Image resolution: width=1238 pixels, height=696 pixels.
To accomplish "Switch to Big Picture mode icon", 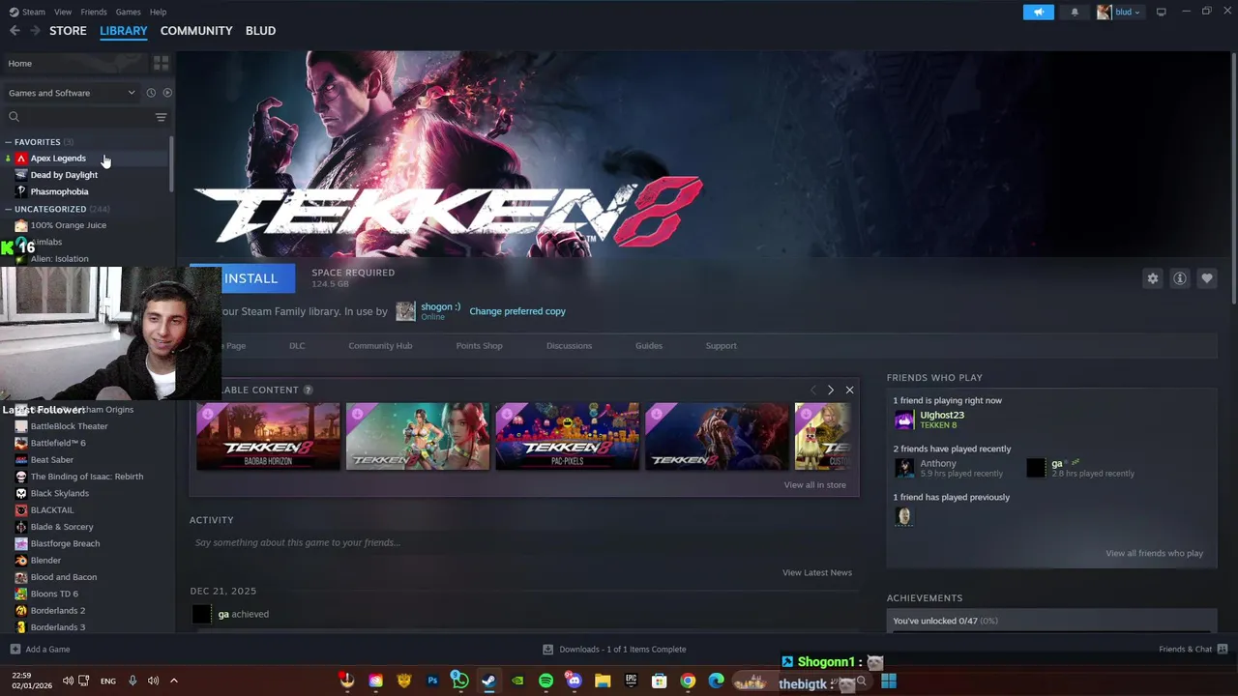I will pos(1161,12).
